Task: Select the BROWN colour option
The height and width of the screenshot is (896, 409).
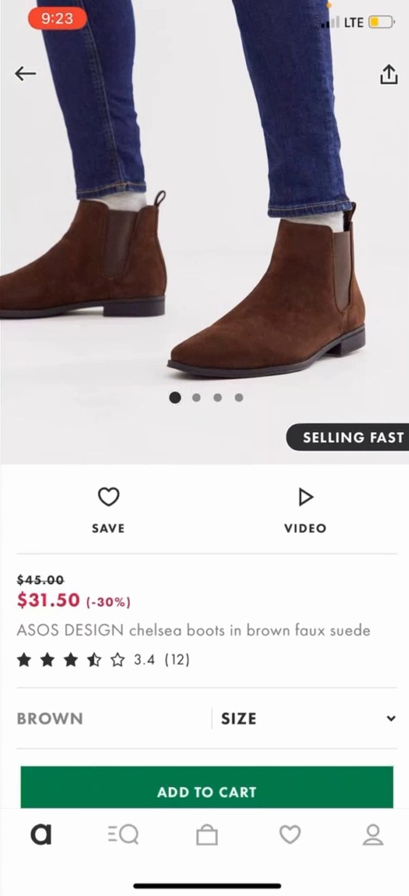Action: click(x=50, y=718)
